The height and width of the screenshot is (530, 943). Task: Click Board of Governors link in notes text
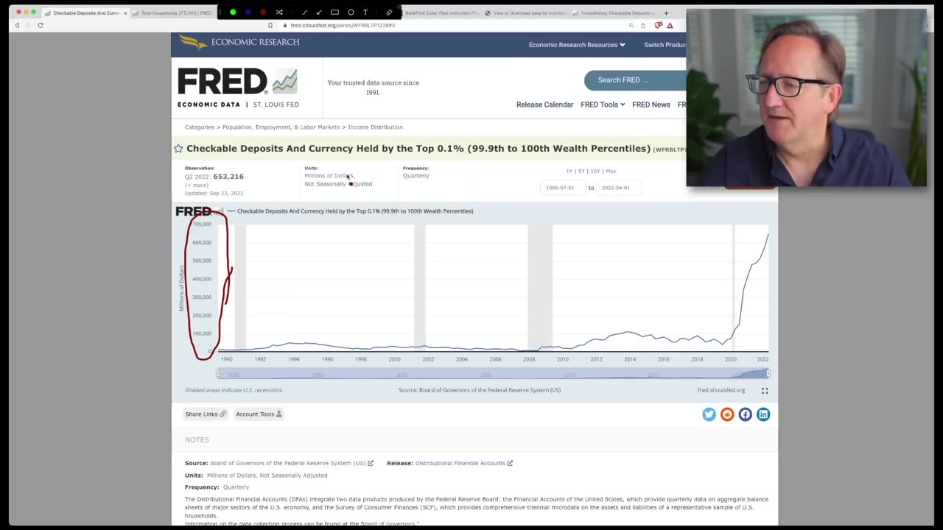click(388, 523)
